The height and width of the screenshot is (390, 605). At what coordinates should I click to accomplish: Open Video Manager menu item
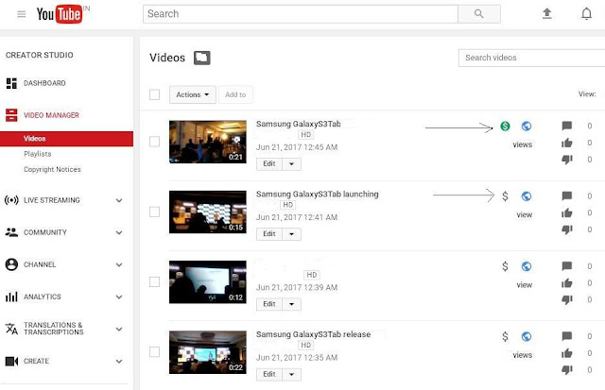[51, 115]
